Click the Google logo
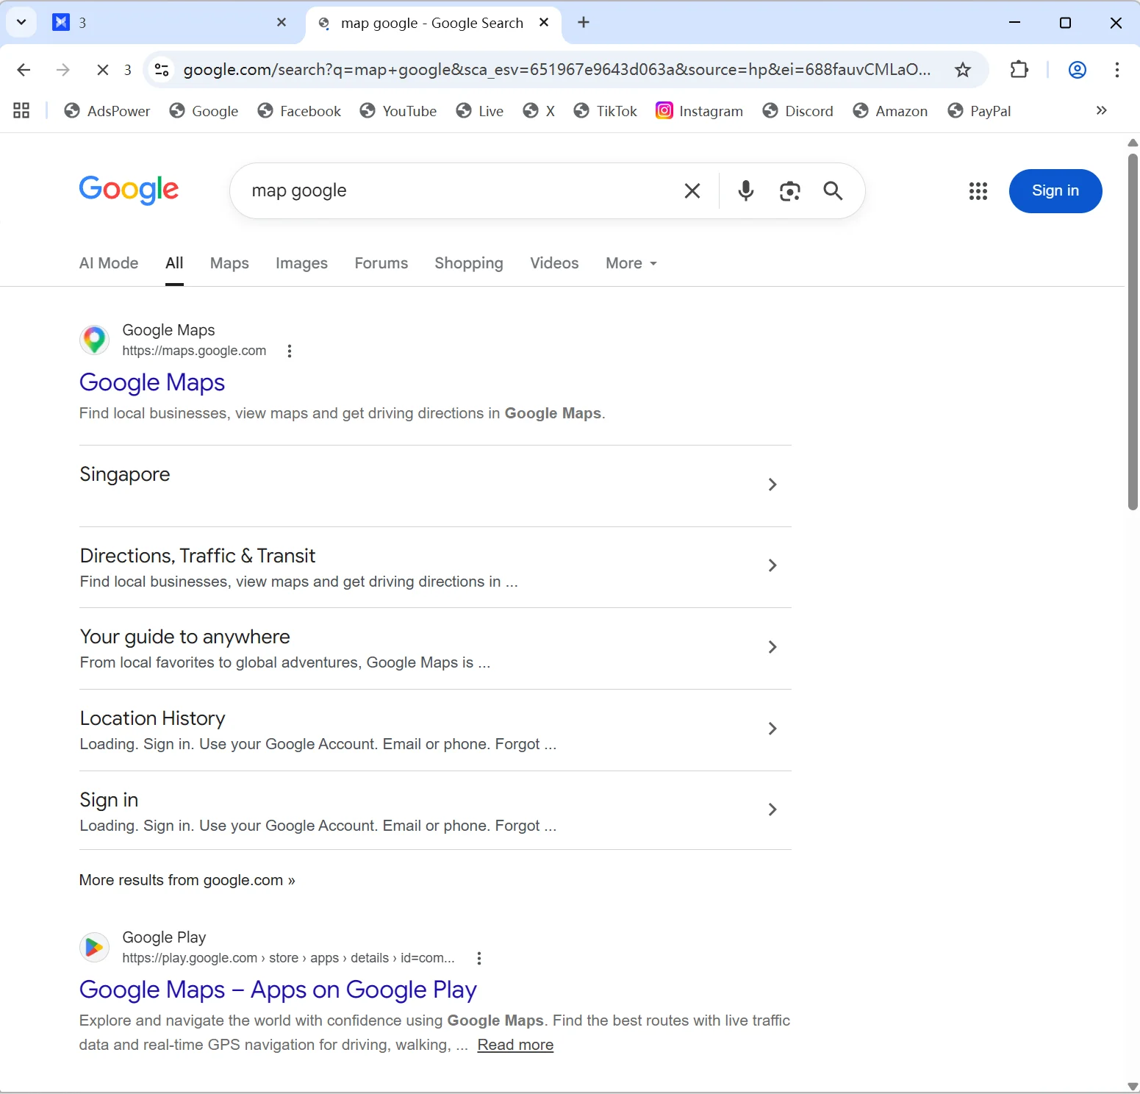1140x1094 pixels. click(x=129, y=190)
